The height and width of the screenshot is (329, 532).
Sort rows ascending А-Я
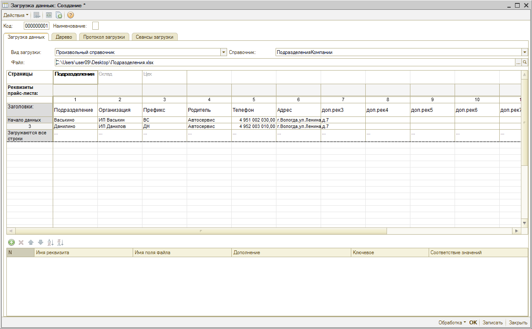(50, 242)
